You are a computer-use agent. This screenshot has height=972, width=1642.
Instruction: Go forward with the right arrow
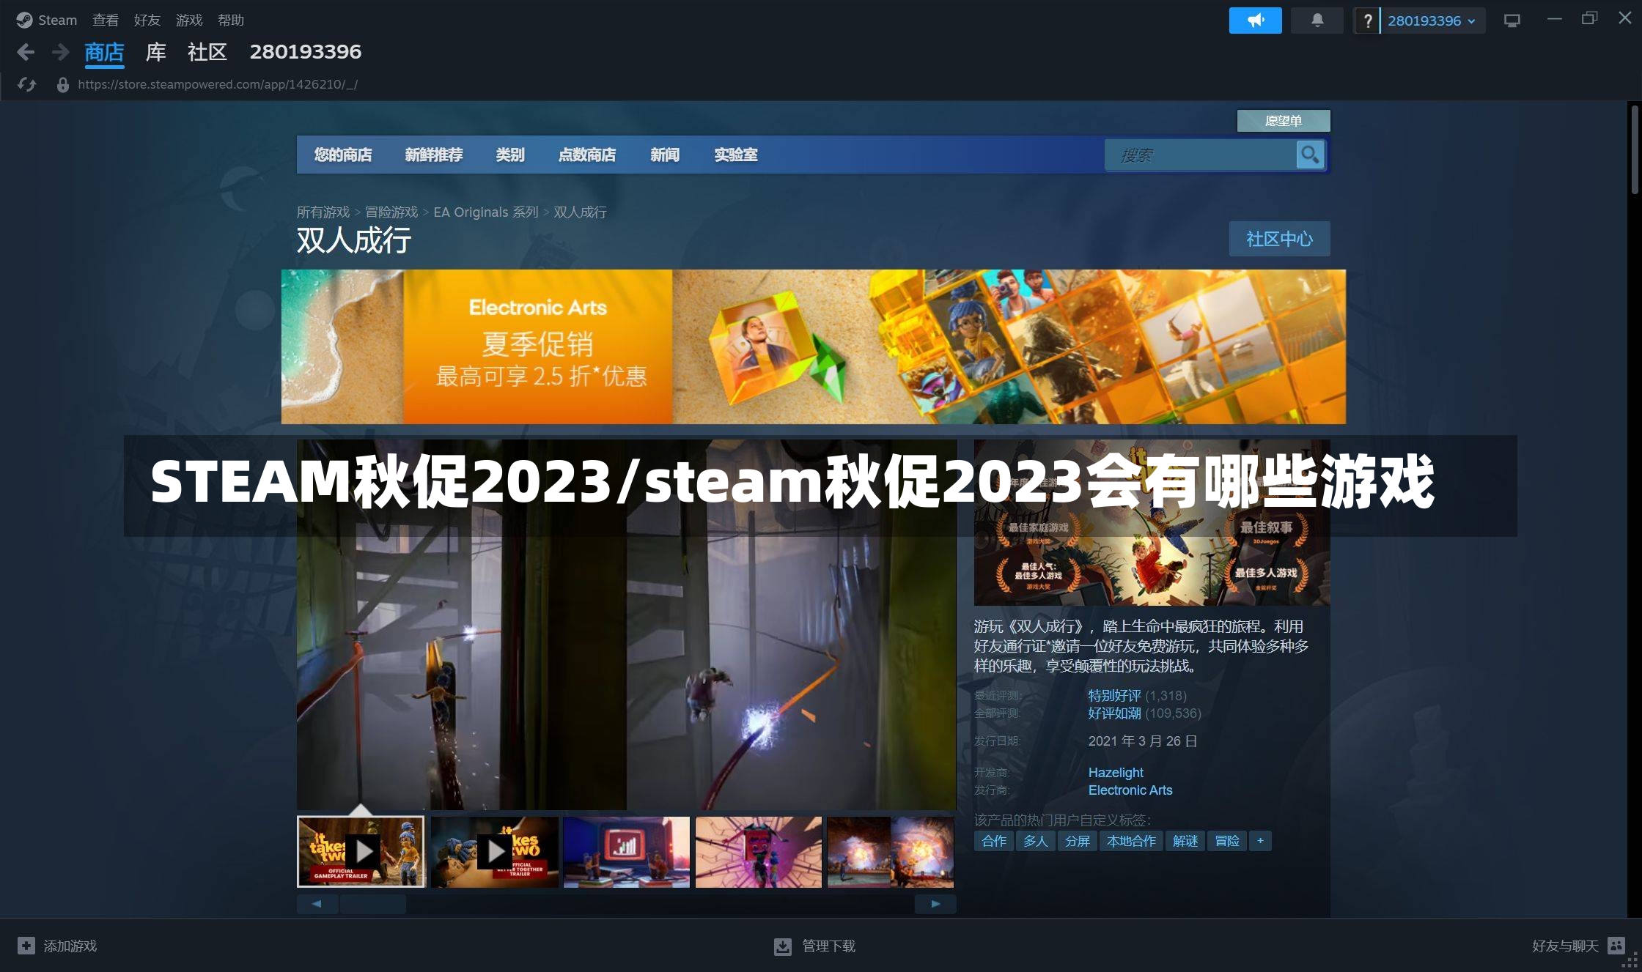pyautogui.click(x=61, y=52)
